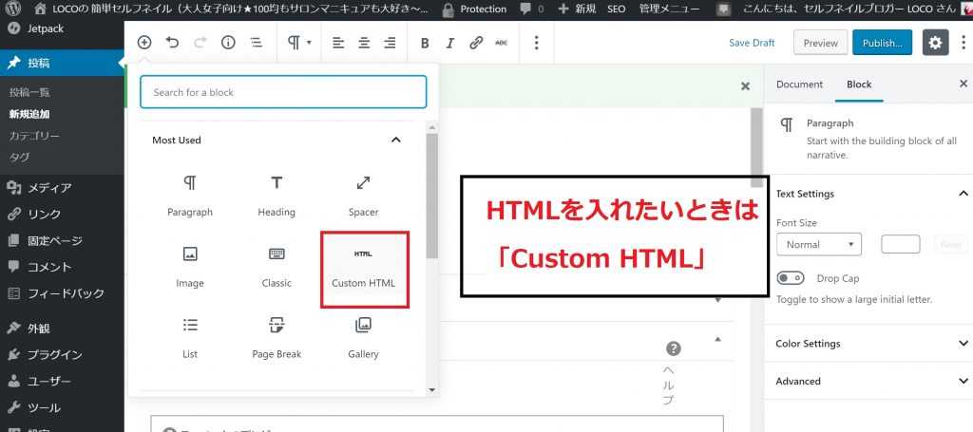Expand the Color Settings panel
Viewport: 973px width, 432px height.
868,344
